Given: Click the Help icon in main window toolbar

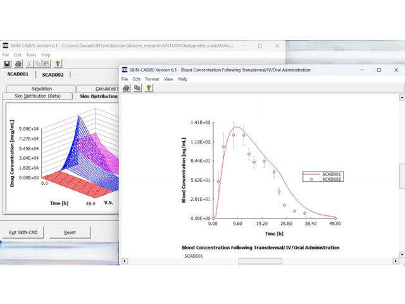Looking at the screenshot, I should [58, 63].
